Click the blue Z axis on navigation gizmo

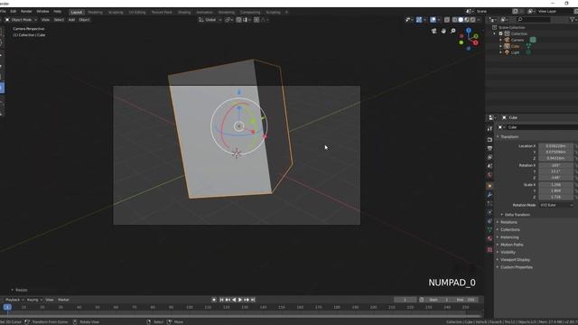[x=469, y=30]
